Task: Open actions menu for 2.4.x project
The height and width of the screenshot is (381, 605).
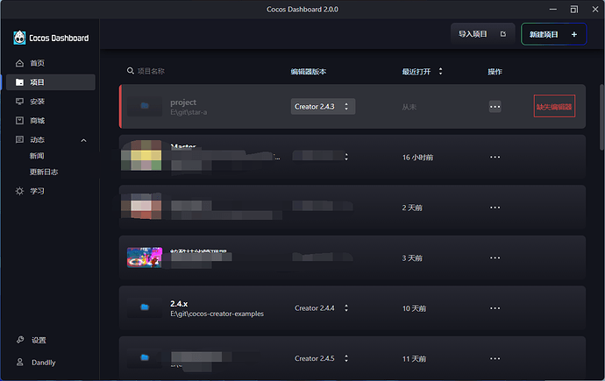Action: 495,308
